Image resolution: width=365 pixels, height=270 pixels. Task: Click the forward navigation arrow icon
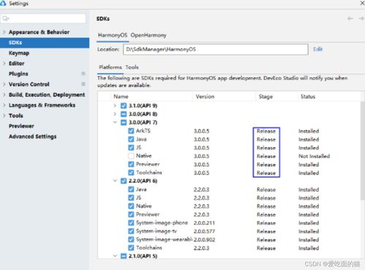pos(361,18)
